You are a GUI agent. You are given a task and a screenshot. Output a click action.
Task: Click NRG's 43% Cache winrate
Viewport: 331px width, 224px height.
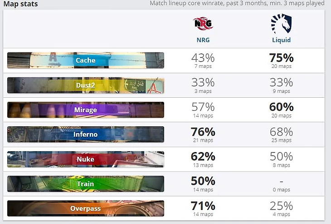(203, 58)
